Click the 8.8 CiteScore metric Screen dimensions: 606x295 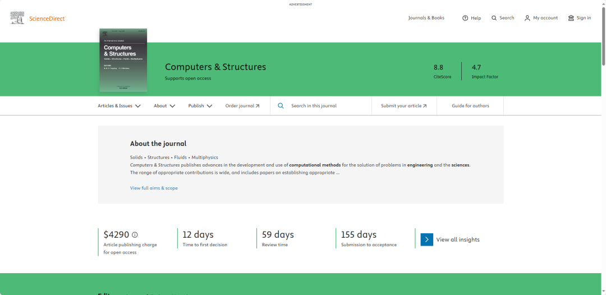[x=442, y=71]
